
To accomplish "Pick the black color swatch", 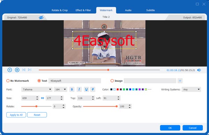I will [x=111, y=90].
